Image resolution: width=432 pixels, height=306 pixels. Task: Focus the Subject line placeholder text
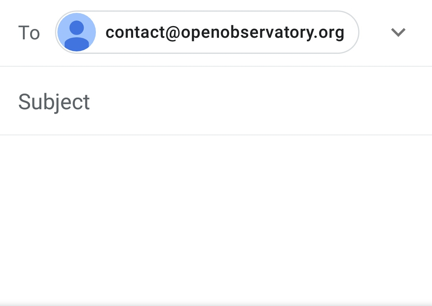pyautogui.click(x=54, y=102)
